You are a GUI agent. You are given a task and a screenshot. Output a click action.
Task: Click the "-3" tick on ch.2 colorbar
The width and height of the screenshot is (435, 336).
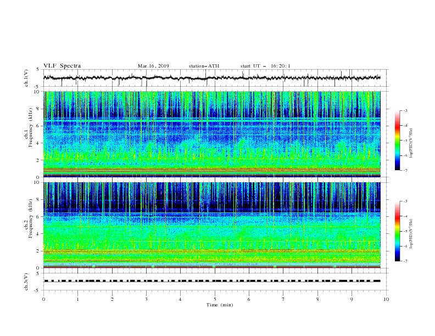coord(405,201)
